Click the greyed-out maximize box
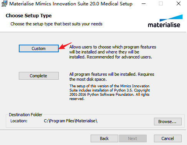 pyautogui.click(x=161, y=3)
